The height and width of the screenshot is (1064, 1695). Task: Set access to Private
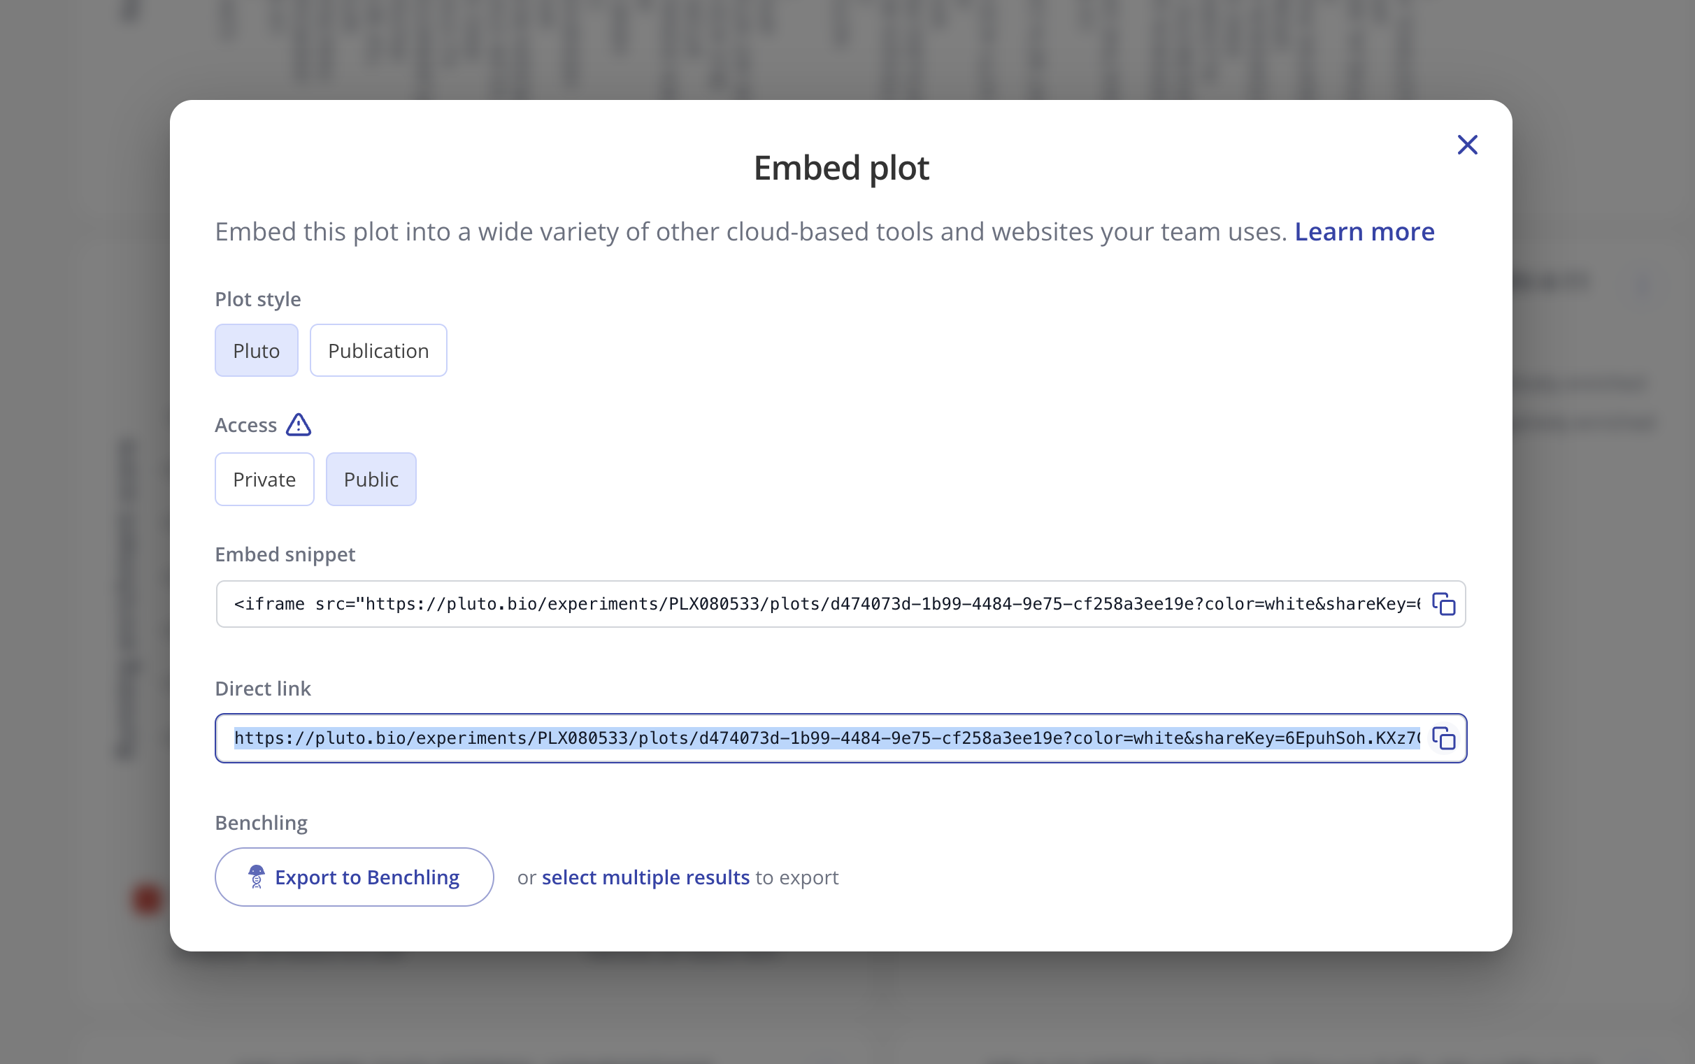pos(264,480)
